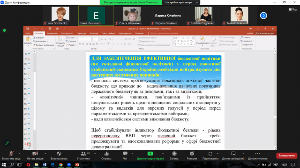Open the Reactions smiley icon

(x=192, y=154)
